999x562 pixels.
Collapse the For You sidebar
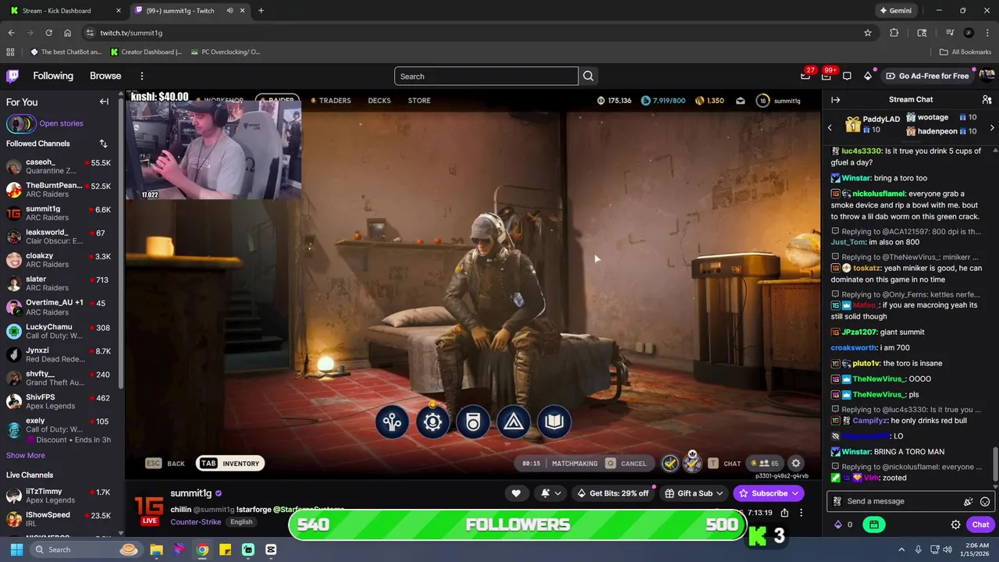104,101
